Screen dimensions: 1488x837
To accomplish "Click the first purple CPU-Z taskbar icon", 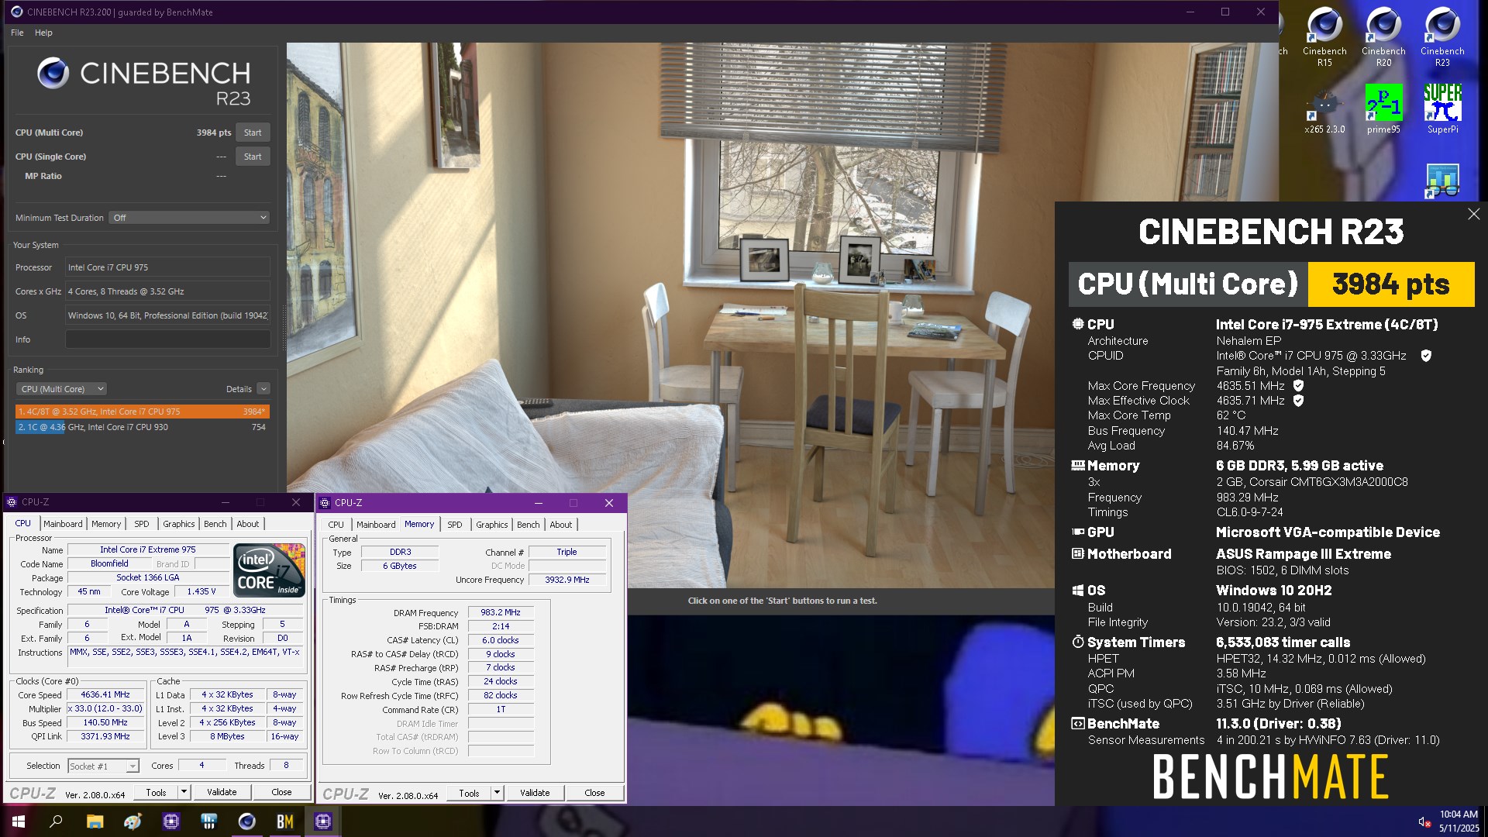I will coord(171,821).
